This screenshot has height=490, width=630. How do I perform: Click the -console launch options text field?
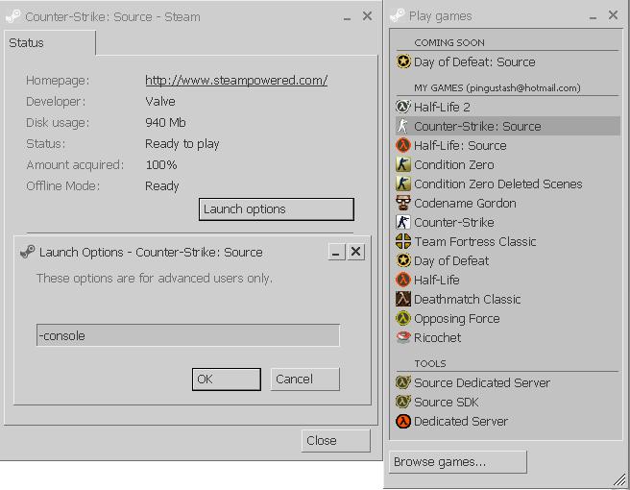[x=188, y=335]
